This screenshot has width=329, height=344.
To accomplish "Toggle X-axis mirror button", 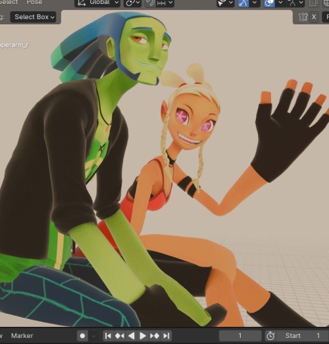I will pyautogui.click(x=314, y=17).
